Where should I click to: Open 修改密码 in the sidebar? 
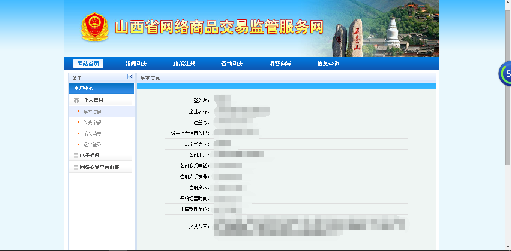coord(92,123)
